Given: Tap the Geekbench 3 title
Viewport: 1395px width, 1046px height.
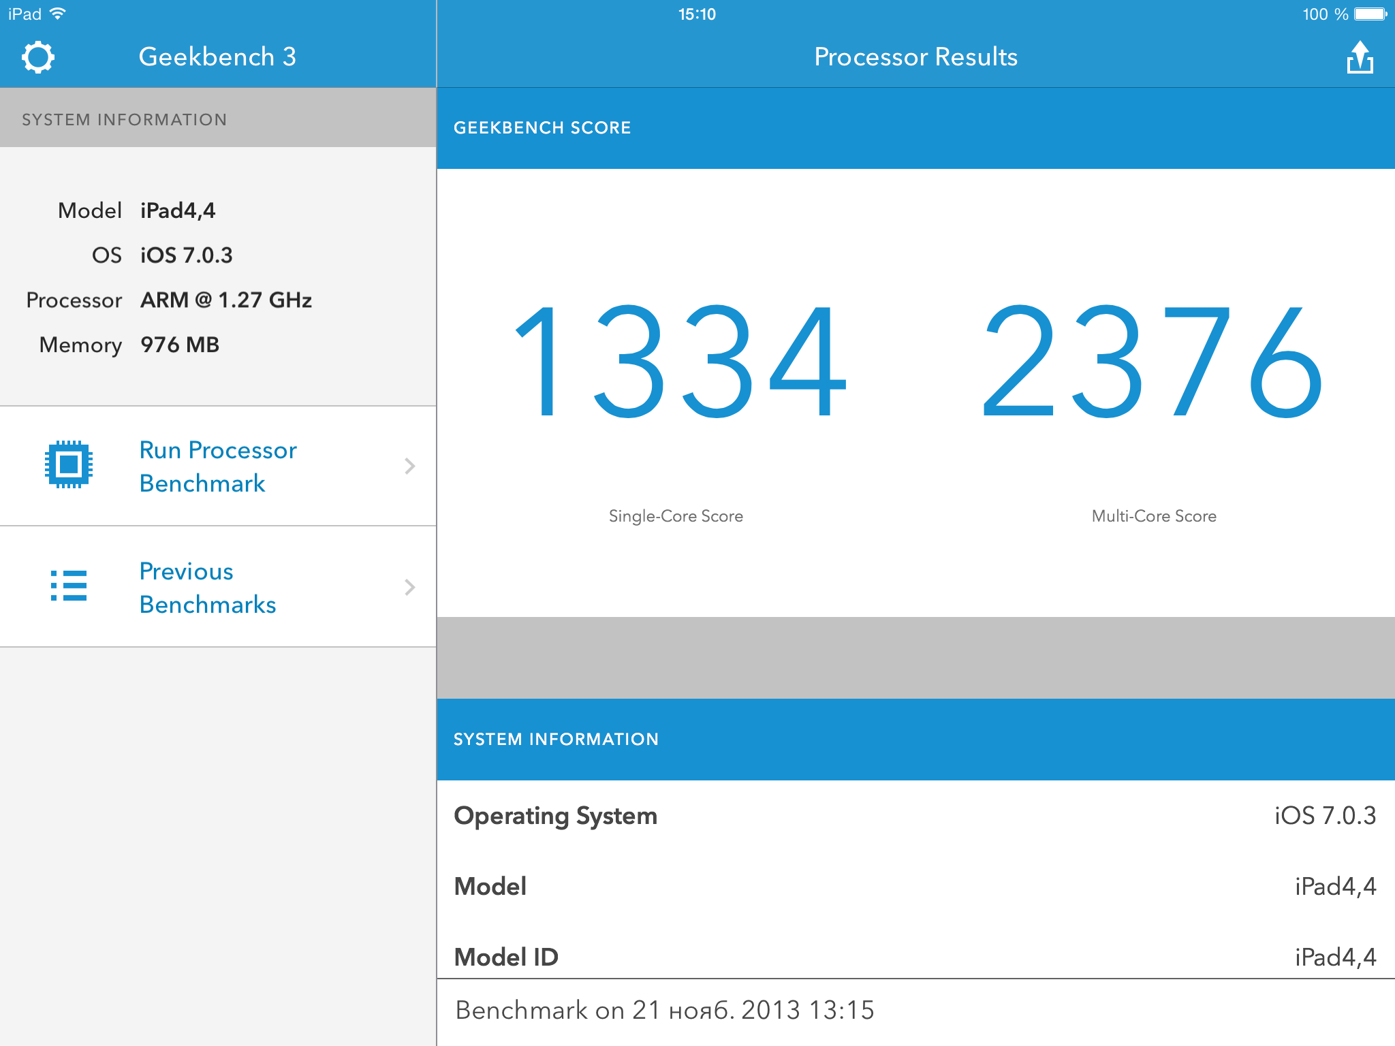Looking at the screenshot, I should coord(217,57).
